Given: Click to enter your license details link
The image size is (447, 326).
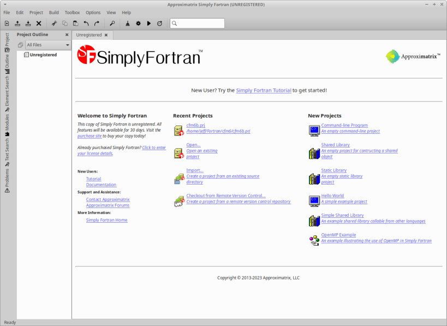Looking at the screenshot, I should coord(122,150).
